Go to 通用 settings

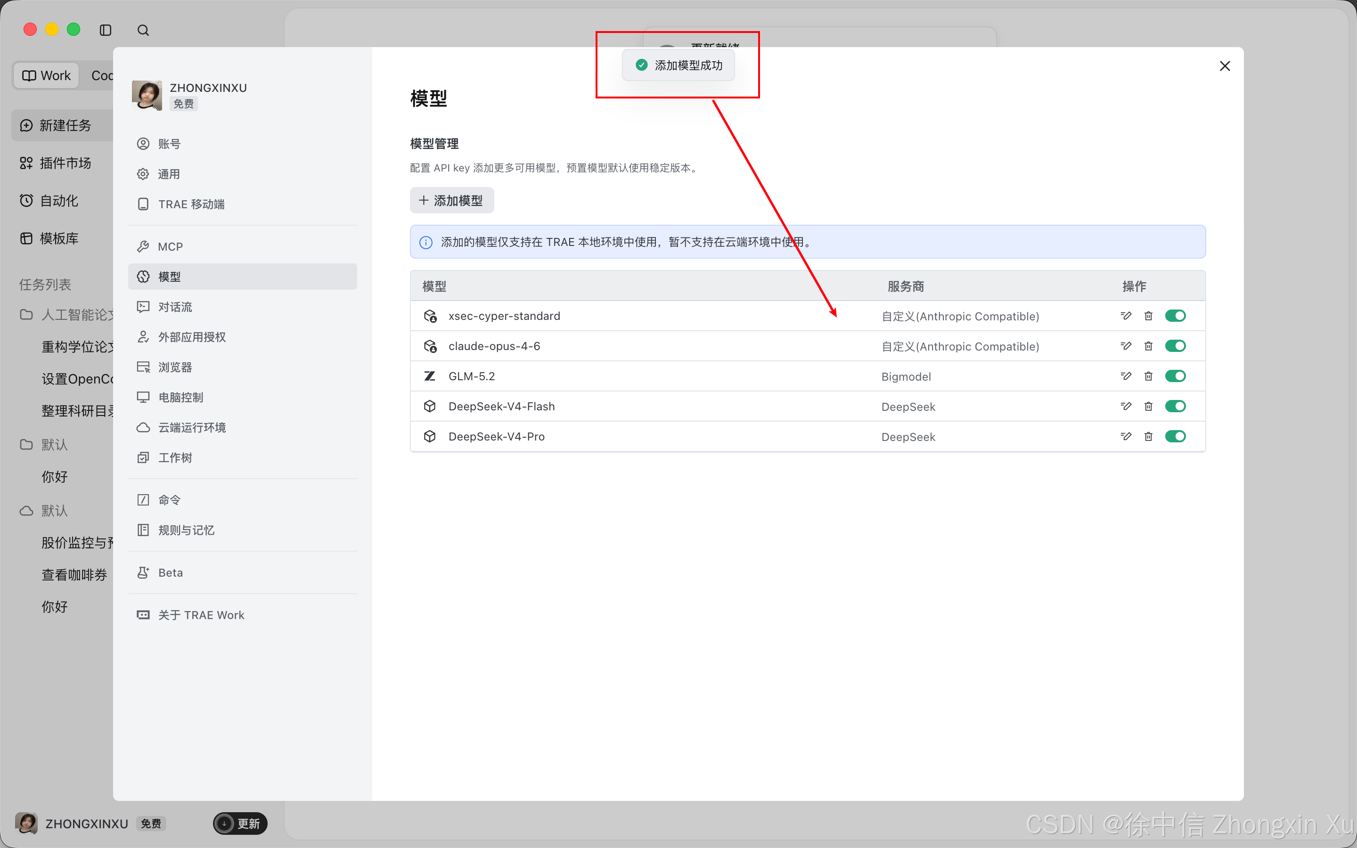[x=242, y=174]
